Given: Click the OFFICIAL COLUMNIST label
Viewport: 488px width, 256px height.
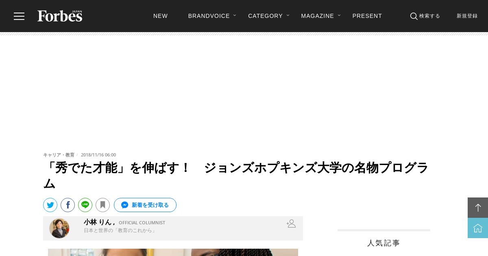Looking at the screenshot, I should point(142,223).
